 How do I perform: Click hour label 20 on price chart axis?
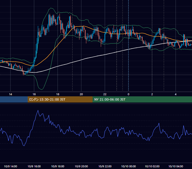click(81, 94)
